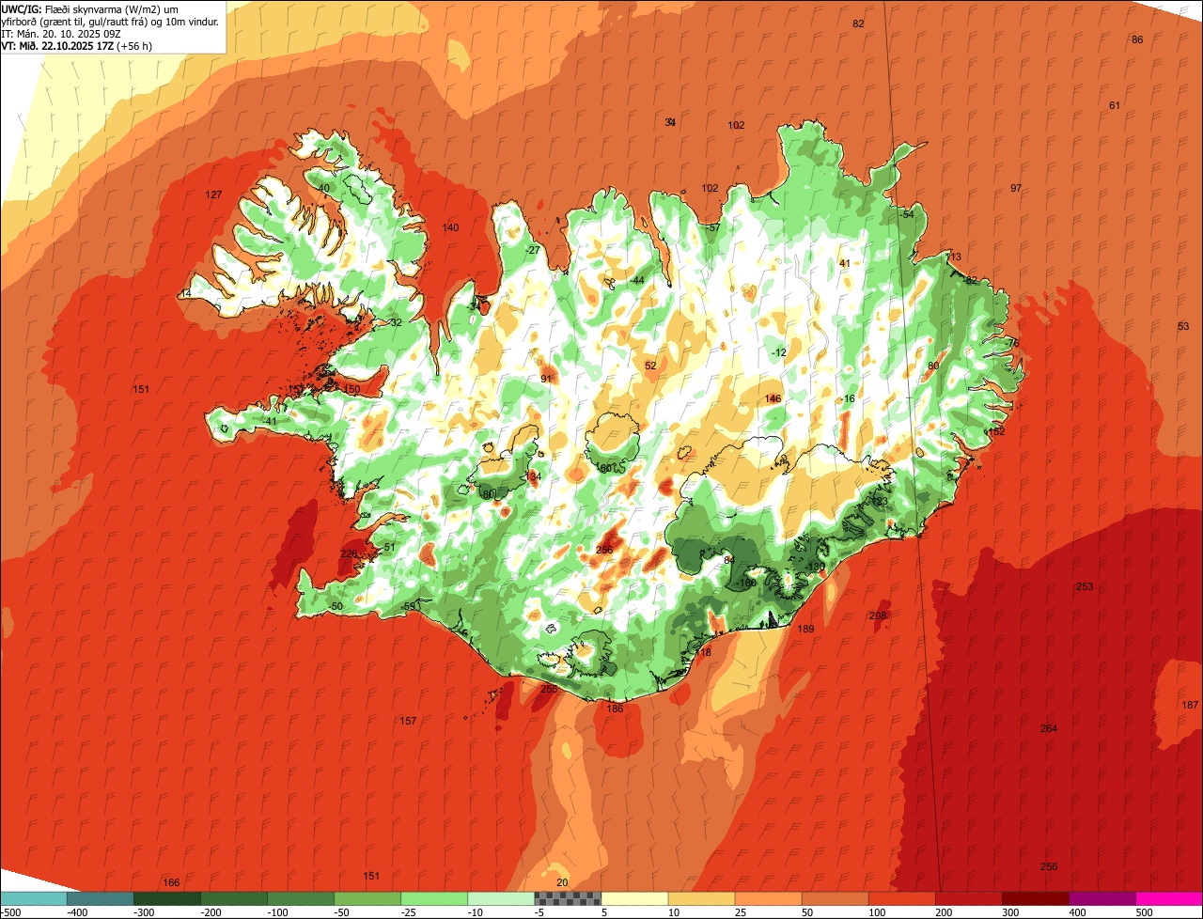Screen dimensions: 1203x919
Task: Click the -500 label on the legend
Action: [11, 912]
